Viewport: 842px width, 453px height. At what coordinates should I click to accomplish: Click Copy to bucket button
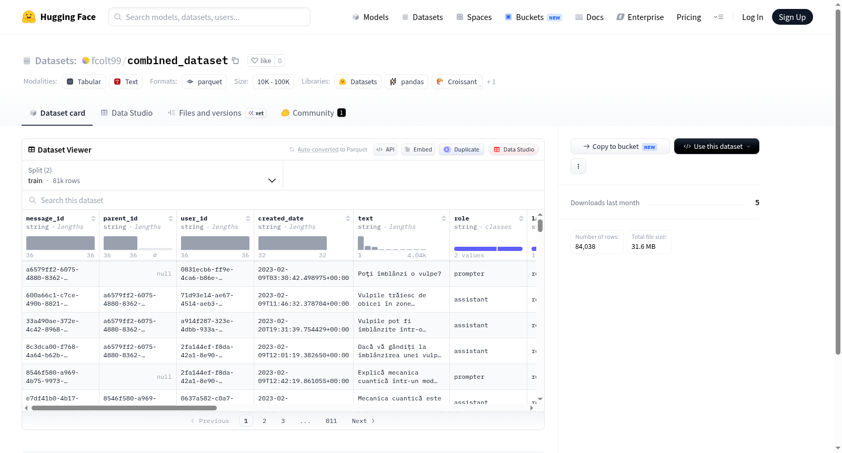point(620,146)
